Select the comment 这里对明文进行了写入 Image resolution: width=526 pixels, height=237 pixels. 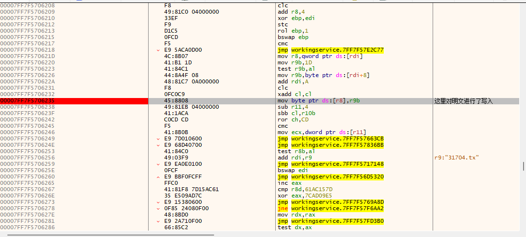click(x=463, y=101)
